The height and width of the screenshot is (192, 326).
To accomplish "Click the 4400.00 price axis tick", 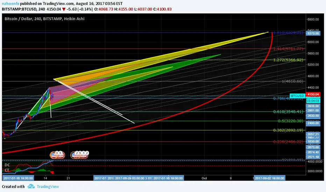I will tap(313, 87).
